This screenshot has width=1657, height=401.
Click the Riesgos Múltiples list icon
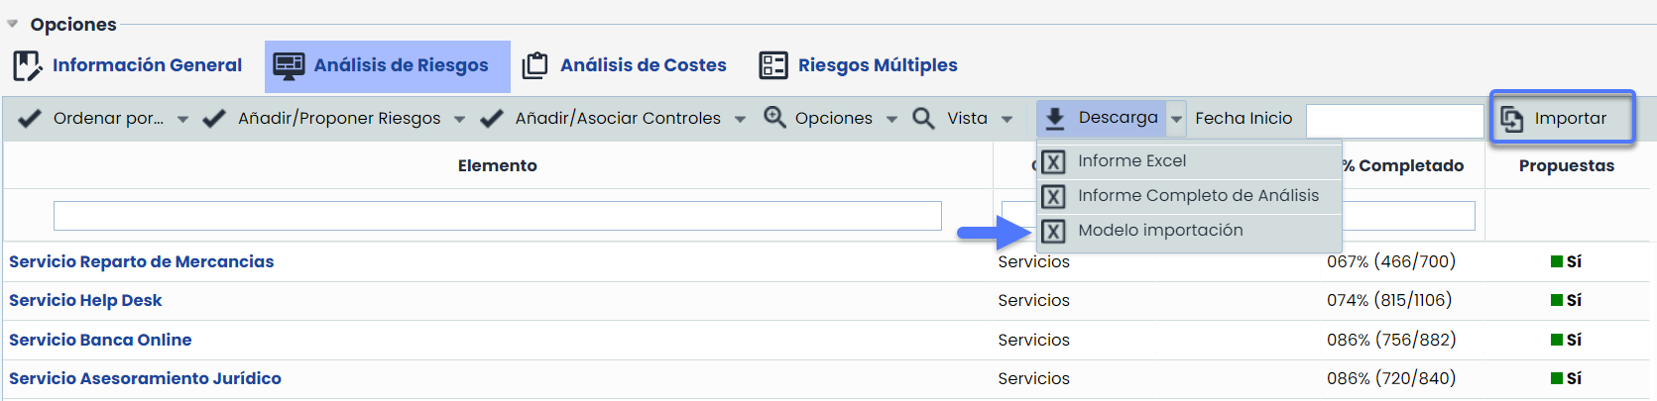point(773,65)
